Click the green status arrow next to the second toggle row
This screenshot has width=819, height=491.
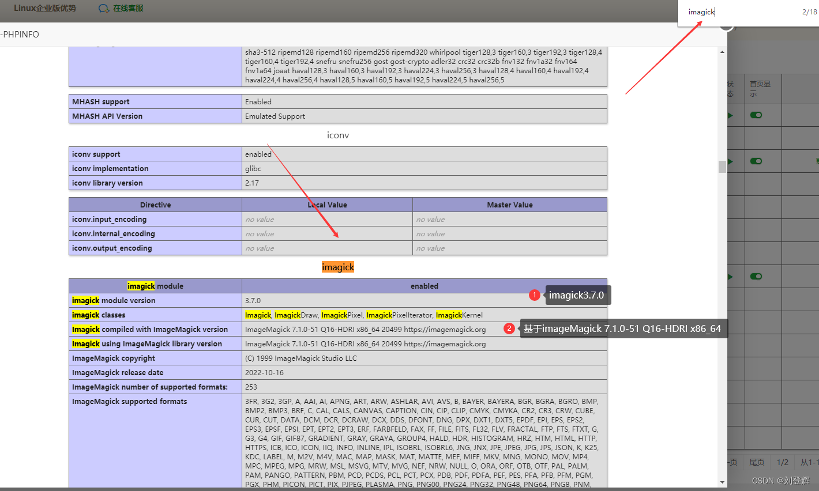pos(730,161)
